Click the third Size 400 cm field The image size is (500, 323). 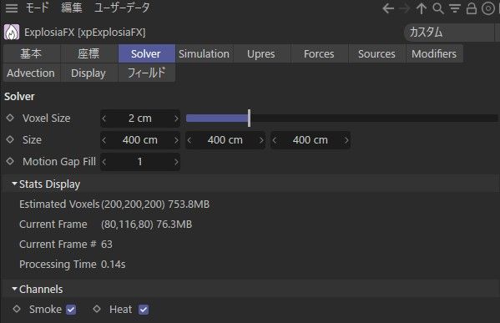311,140
